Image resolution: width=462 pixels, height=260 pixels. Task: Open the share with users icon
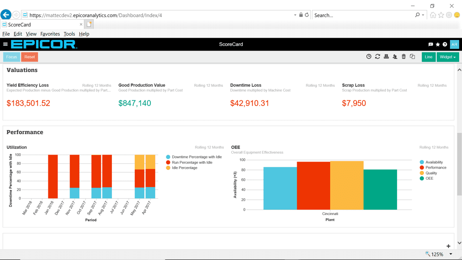[x=395, y=57]
